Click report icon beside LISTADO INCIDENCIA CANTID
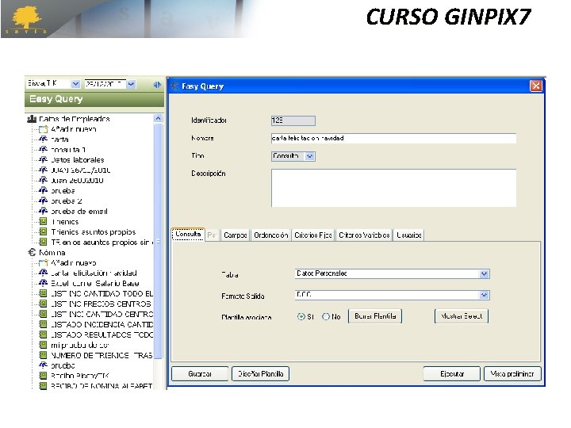 (x=43, y=324)
